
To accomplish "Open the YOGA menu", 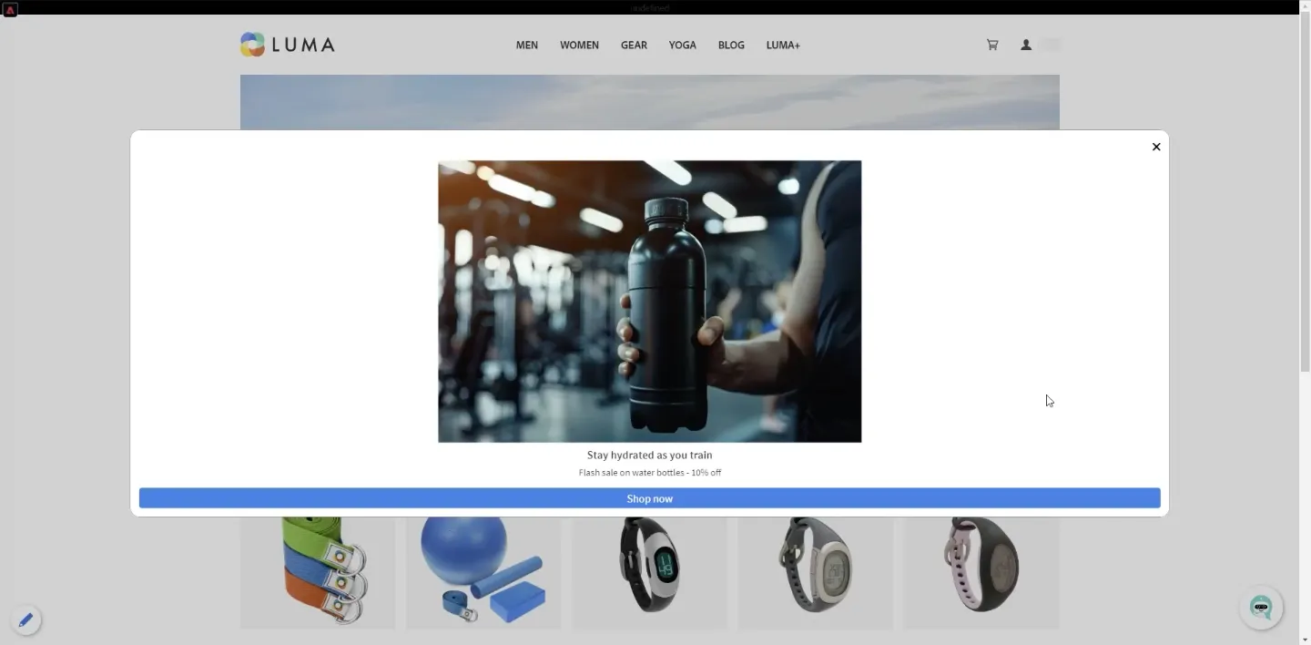I will (x=682, y=45).
